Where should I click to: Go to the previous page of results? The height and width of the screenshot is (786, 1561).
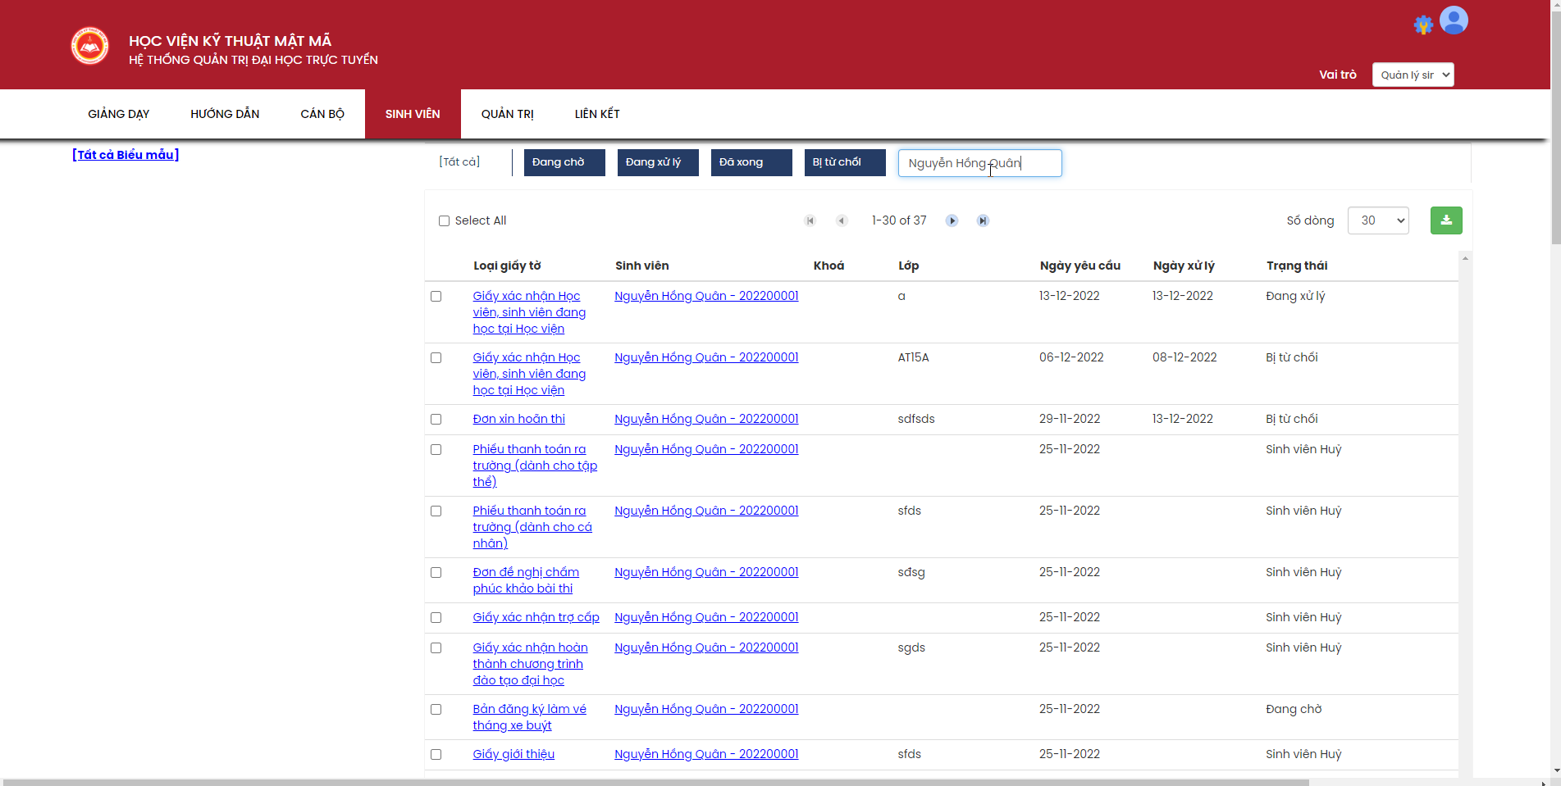tap(841, 220)
